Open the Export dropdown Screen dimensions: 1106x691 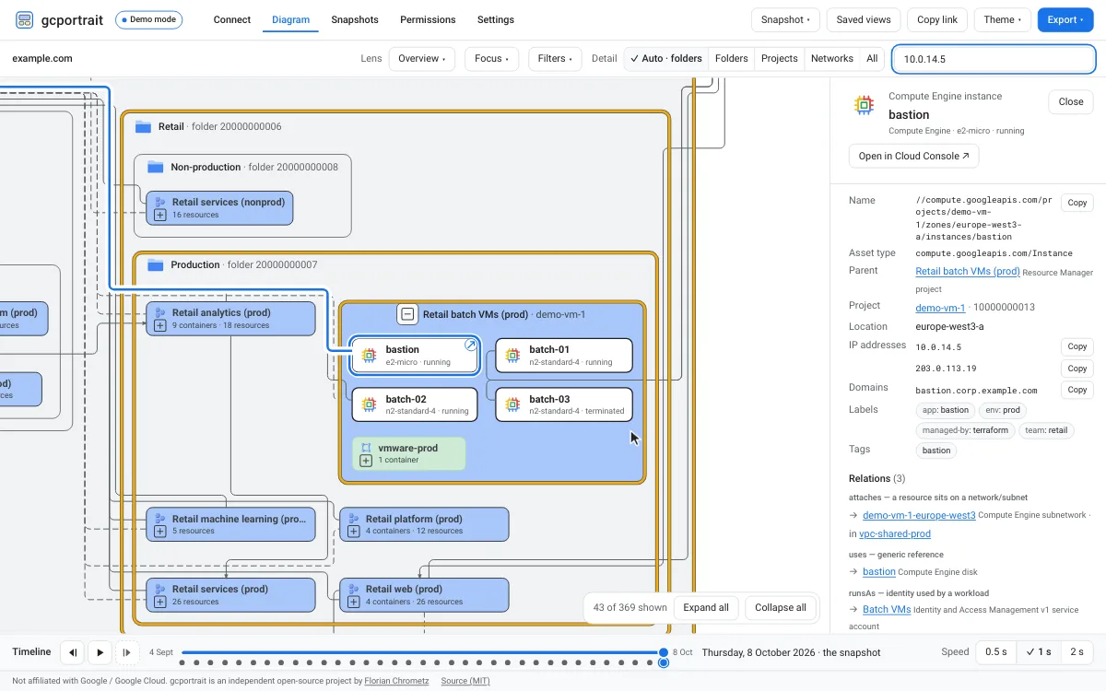click(x=1066, y=19)
